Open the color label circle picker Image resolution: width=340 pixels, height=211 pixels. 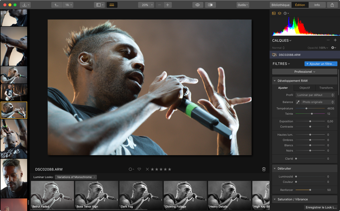(x=131, y=169)
